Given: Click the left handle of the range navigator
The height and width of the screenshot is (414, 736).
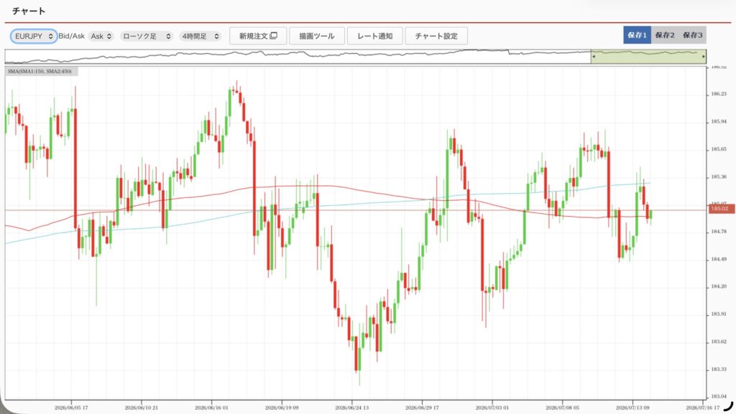Looking at the screenshot, I should click(x=593, y=57).
